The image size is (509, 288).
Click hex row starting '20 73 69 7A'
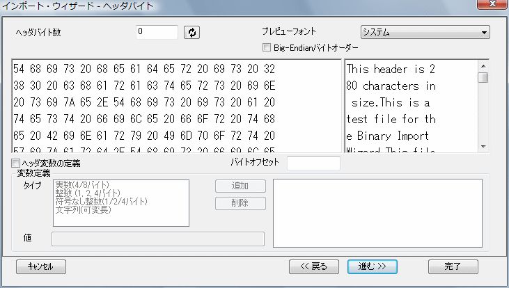pyautogui.click(x=144, y=102)
